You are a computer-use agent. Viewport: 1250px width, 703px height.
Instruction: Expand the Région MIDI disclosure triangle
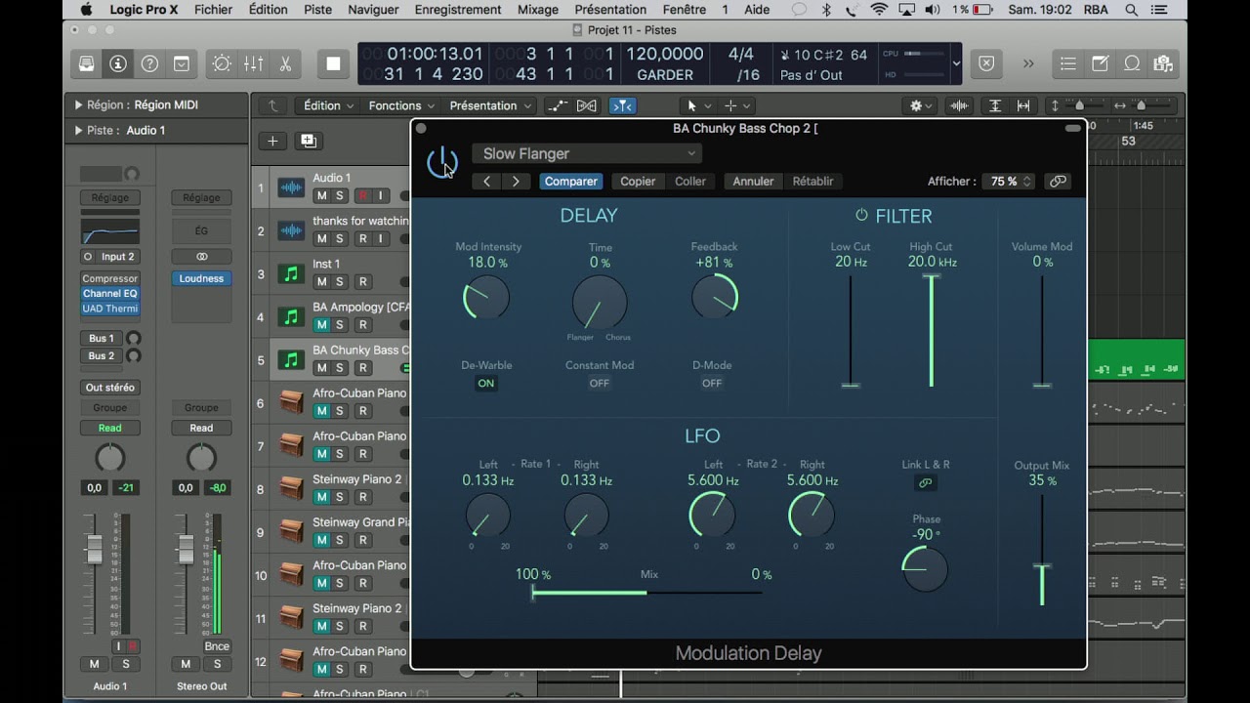[79, 104]
